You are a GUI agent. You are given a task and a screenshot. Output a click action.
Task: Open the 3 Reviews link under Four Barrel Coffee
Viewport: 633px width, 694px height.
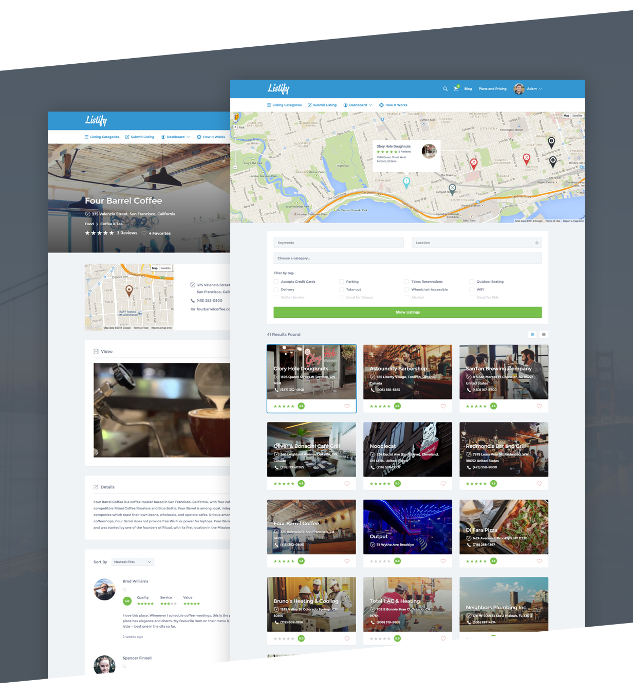pos(127,233)
